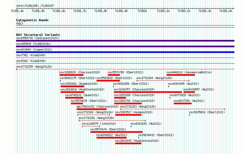Click the 6q13 cytogenetic band label

pyautogui.click(x=20, y=23)
